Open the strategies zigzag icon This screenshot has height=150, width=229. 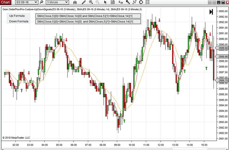click(135, 2)
